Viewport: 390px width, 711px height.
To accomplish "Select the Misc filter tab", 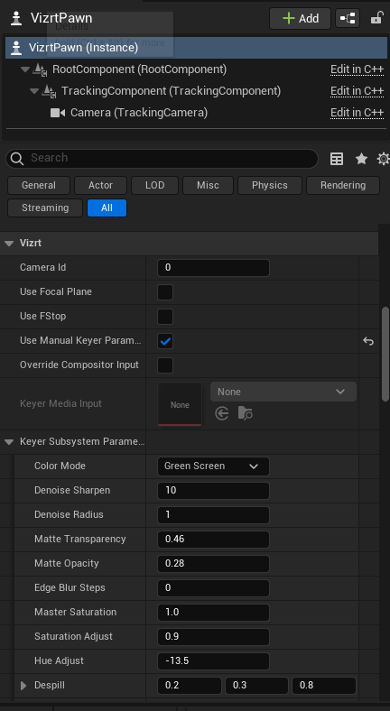I will pos(208,186).
